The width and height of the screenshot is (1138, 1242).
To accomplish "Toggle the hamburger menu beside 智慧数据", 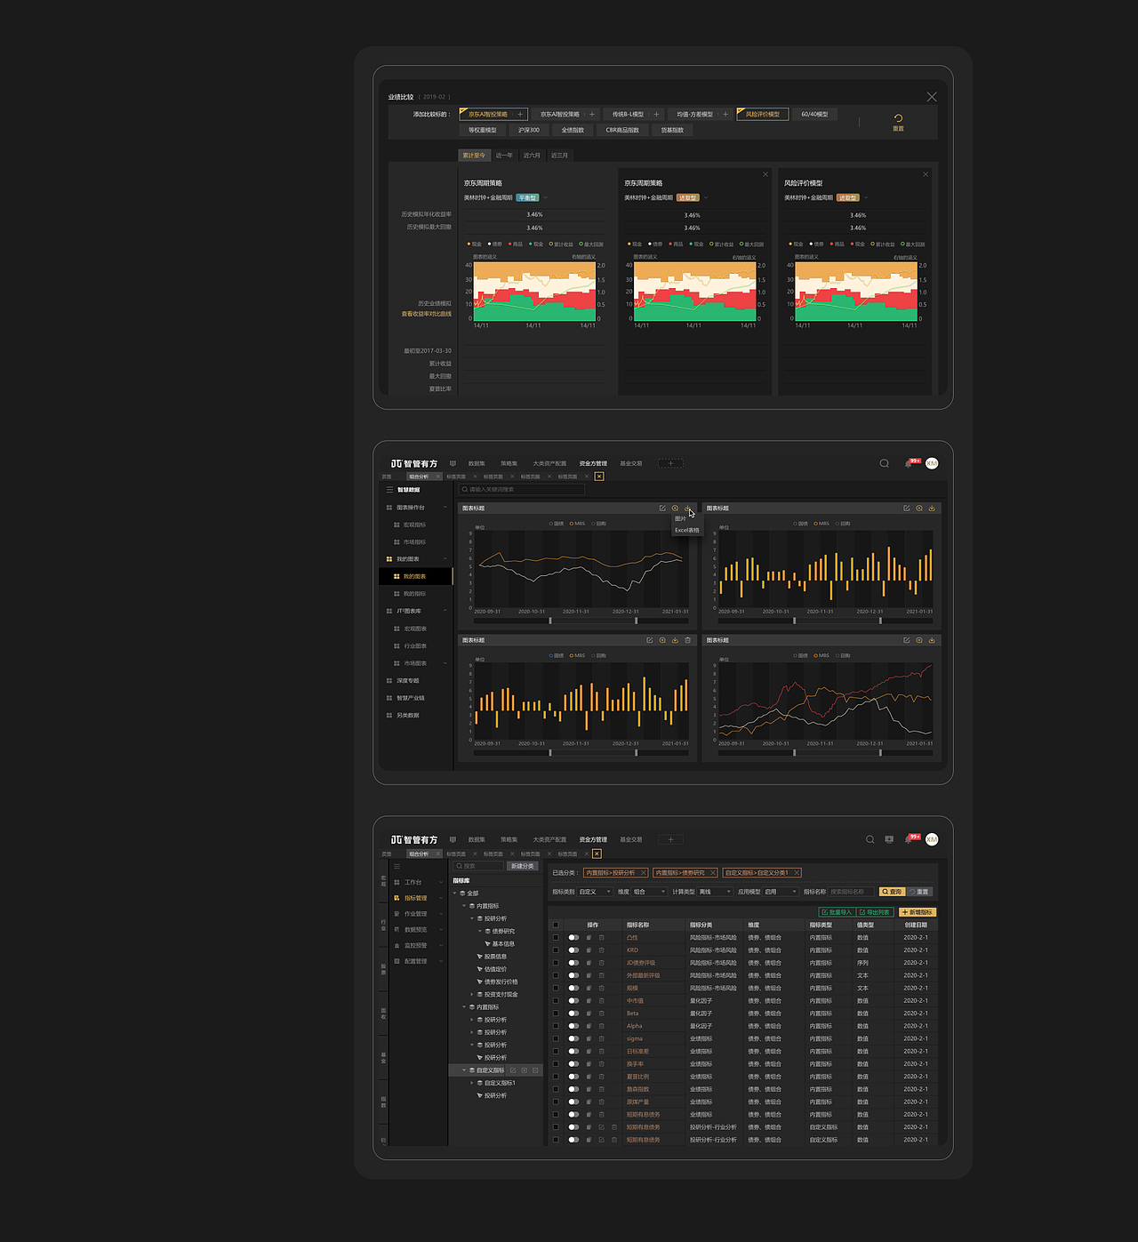I will coord(389,490).
